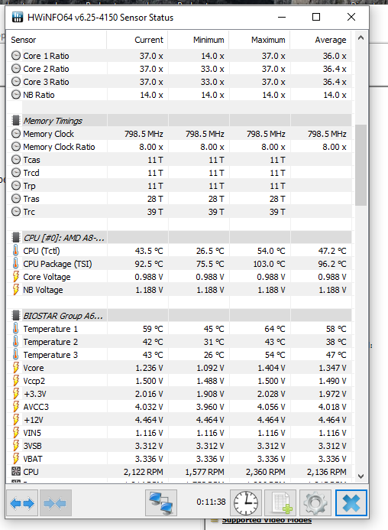388x530 pixels.
Task: Select the Core 2 Ratio row
Action: coord(179,69)
